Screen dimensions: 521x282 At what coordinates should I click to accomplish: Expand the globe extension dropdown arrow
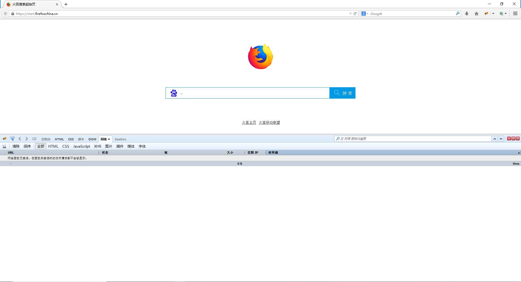tap(506, 14)
